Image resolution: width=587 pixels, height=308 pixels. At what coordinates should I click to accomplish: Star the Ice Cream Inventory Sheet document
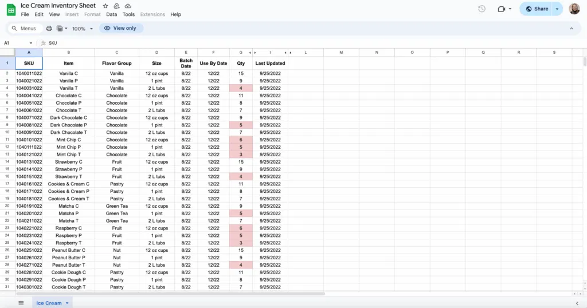tap(105, 6)
